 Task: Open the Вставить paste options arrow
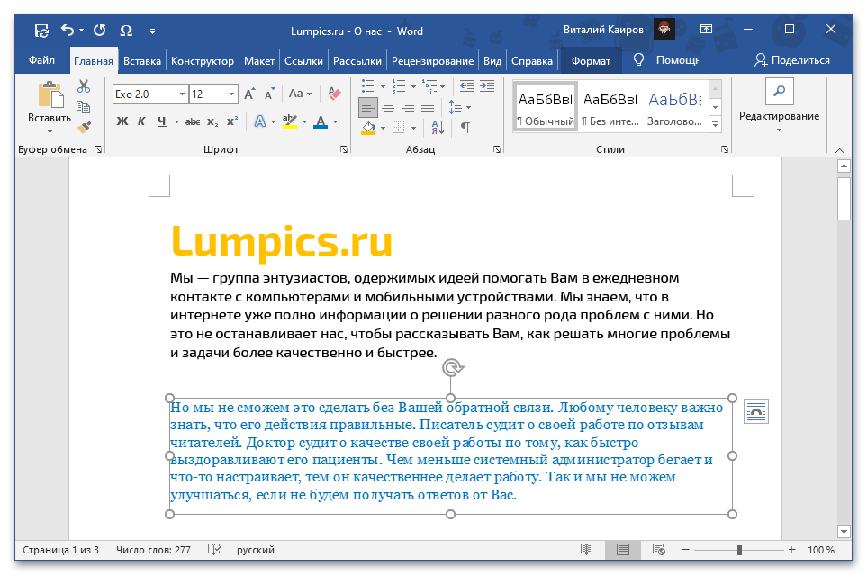click(x=50, y=131)
